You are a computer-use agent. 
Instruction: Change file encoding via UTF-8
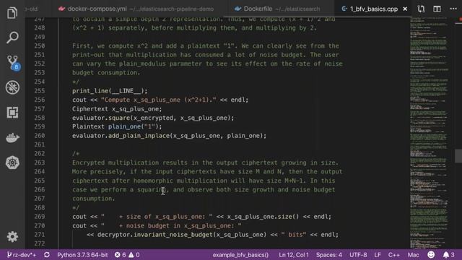coord(358,255)
